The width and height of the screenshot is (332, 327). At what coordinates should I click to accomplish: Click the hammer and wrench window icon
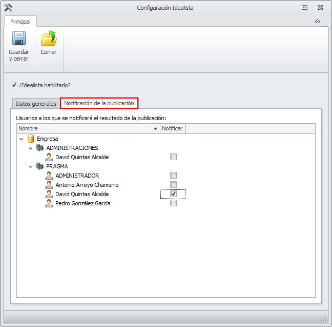[8, 8]
